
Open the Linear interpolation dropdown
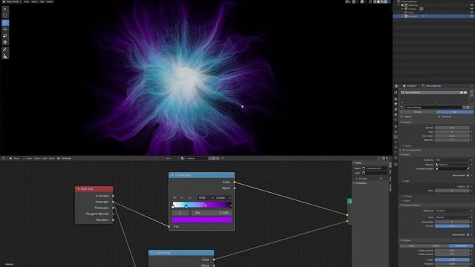(223, 198)
